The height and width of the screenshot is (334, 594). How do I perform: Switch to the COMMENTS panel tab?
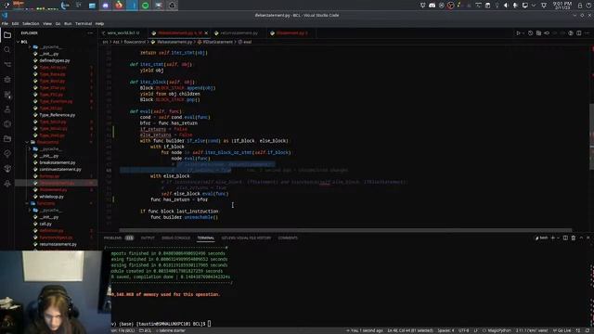[x=288, y=238]
